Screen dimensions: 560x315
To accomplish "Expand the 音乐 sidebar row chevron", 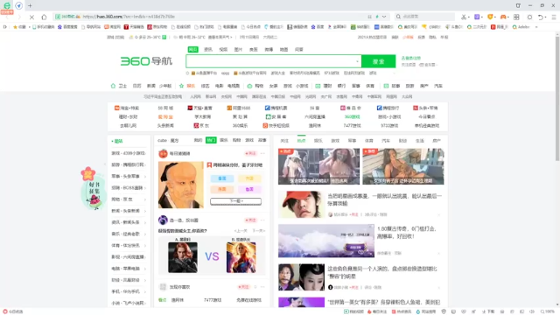I will pos(145,234).
